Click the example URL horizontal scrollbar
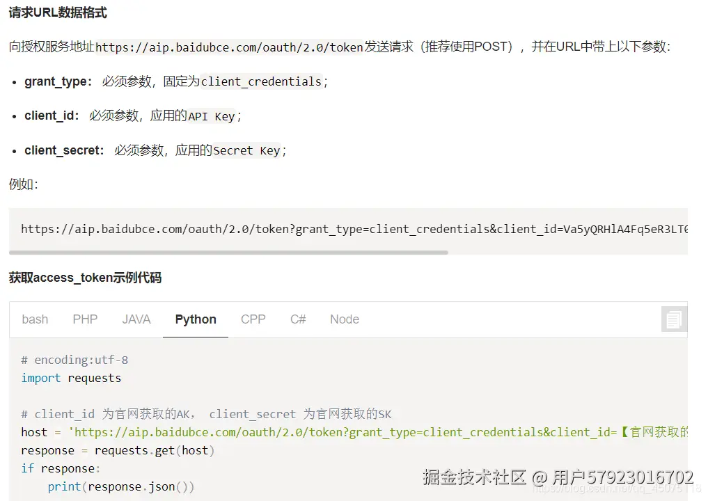The image size is (708, 501). (228, 252)
